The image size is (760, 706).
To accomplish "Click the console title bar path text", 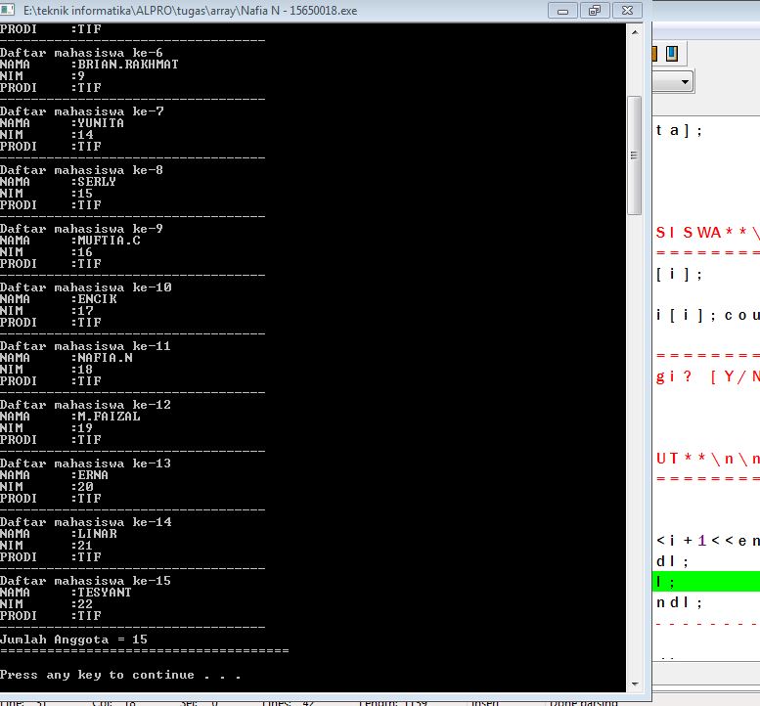I will (x=190, y=11).
